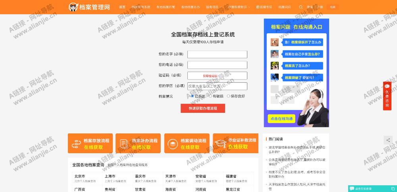Open 广西省 archive query cell
Screen dimensions: 397x192
click(87, 189)
